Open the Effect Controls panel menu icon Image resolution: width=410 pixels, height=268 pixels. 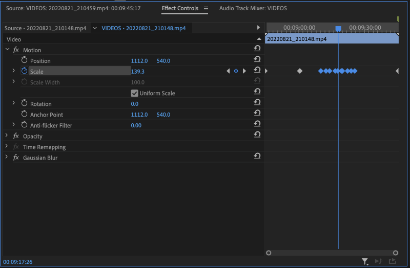coord(206,9)
